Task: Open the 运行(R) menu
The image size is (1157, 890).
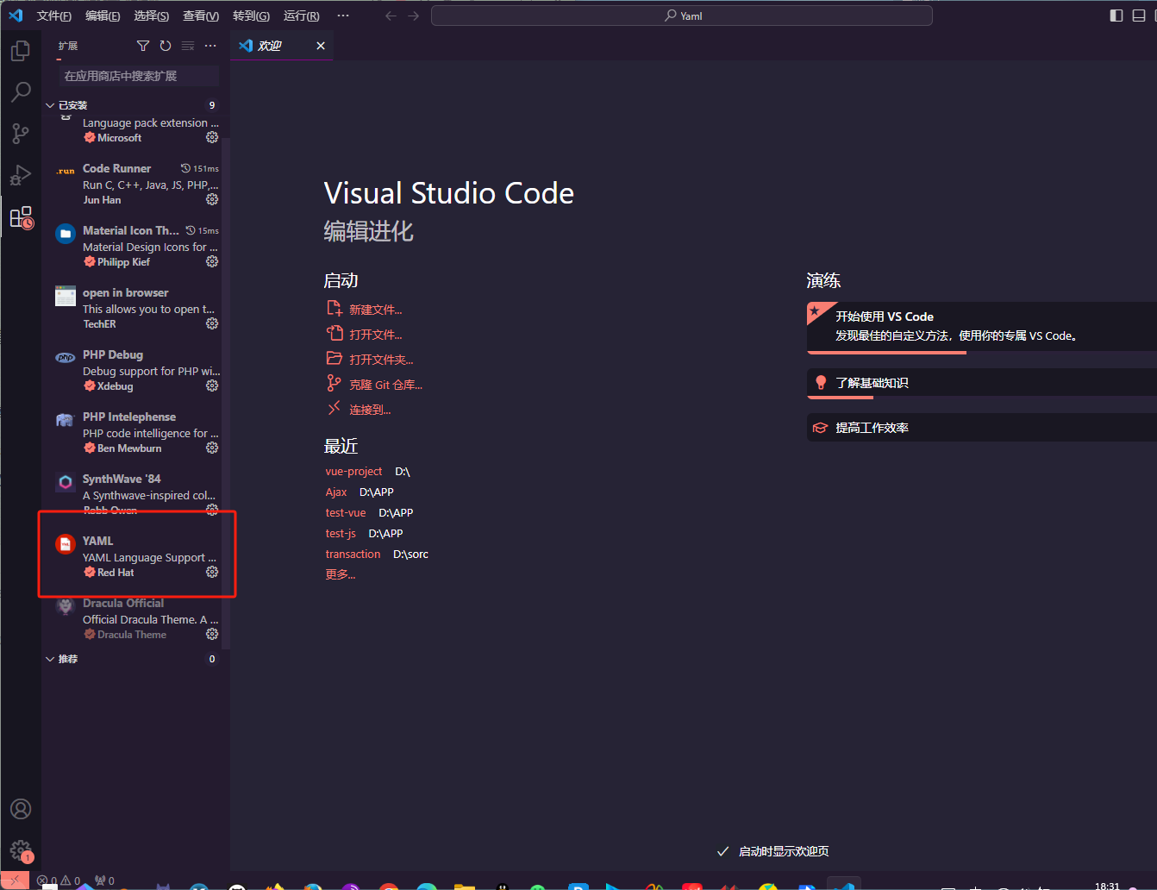Action: (301, 16)
